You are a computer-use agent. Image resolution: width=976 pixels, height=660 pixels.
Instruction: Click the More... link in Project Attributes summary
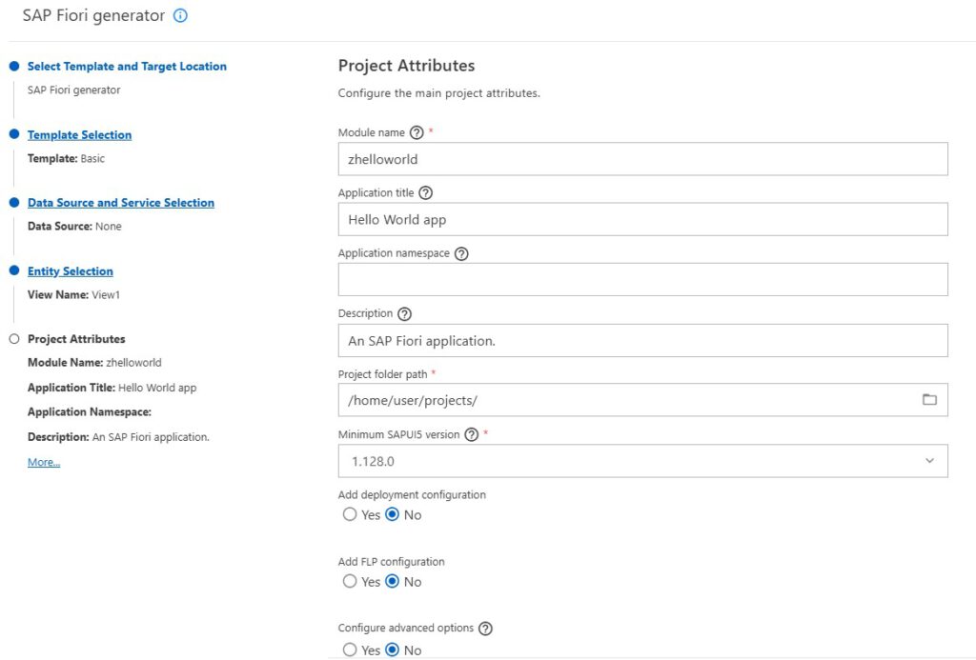tap(44, 463)
